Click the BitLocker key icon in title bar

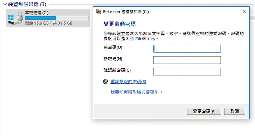click(98, 12)
